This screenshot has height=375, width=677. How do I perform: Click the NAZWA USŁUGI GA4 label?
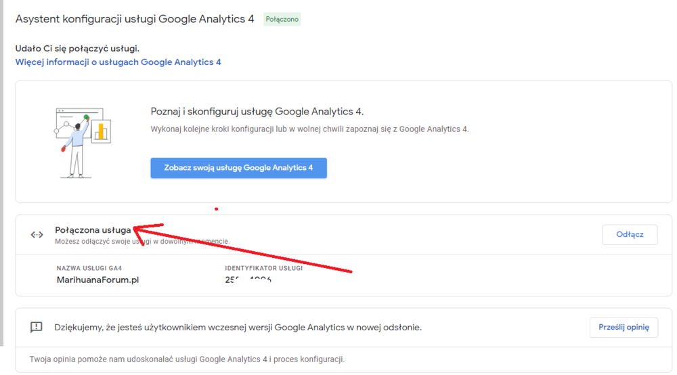point(89,268)
